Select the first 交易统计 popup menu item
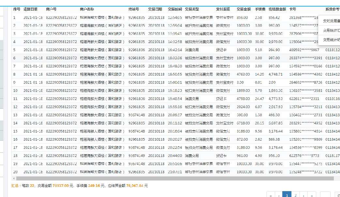The image size is (340, 197). tap(331, 30)
